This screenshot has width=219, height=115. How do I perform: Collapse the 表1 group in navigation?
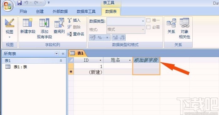coord(61,60)
